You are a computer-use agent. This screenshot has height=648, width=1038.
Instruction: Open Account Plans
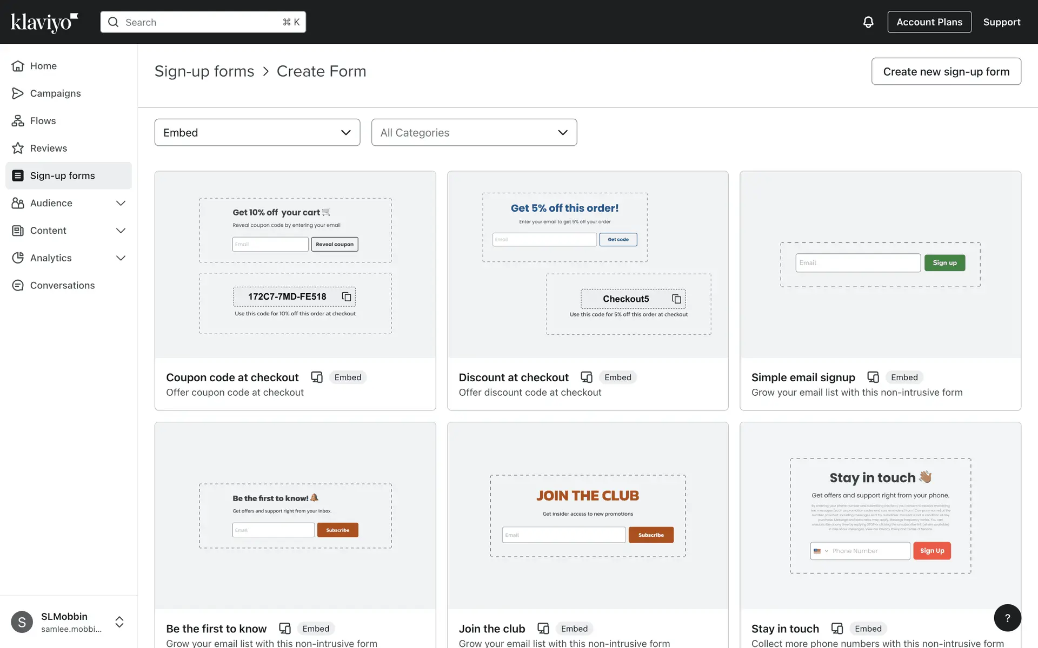coord(929,22)
